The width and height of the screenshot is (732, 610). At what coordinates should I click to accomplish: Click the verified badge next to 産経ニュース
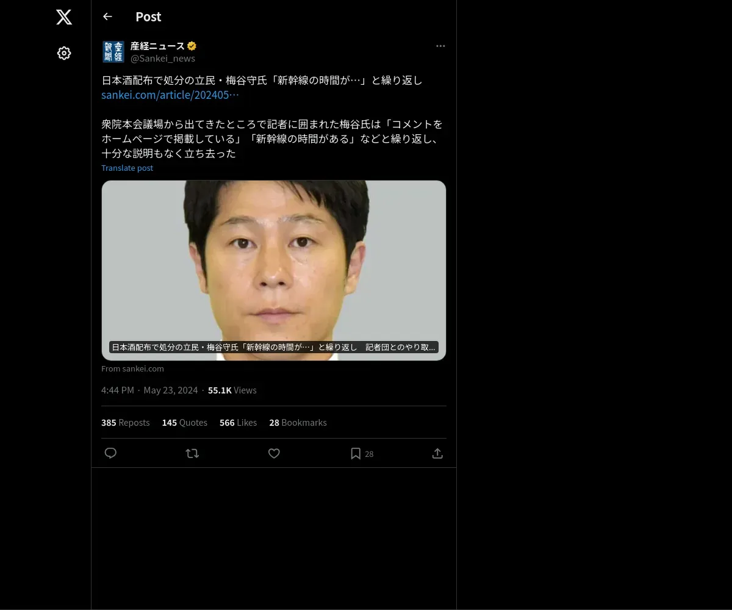192,46
